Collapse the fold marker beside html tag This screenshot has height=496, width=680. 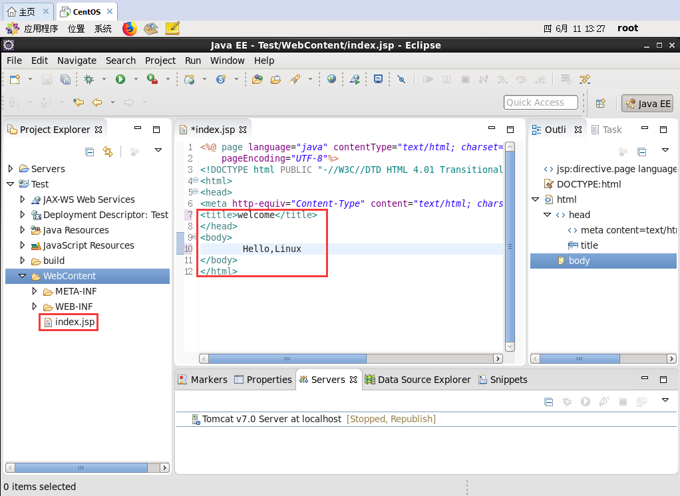tap(194, 181)
